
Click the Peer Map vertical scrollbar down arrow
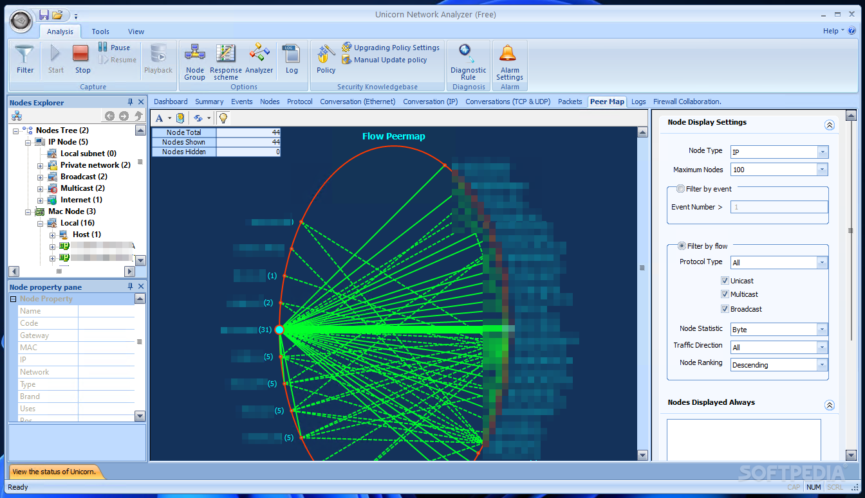click(642, 455)
